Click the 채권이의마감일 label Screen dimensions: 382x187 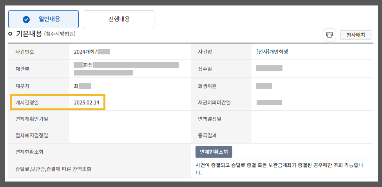coord(214,102)
